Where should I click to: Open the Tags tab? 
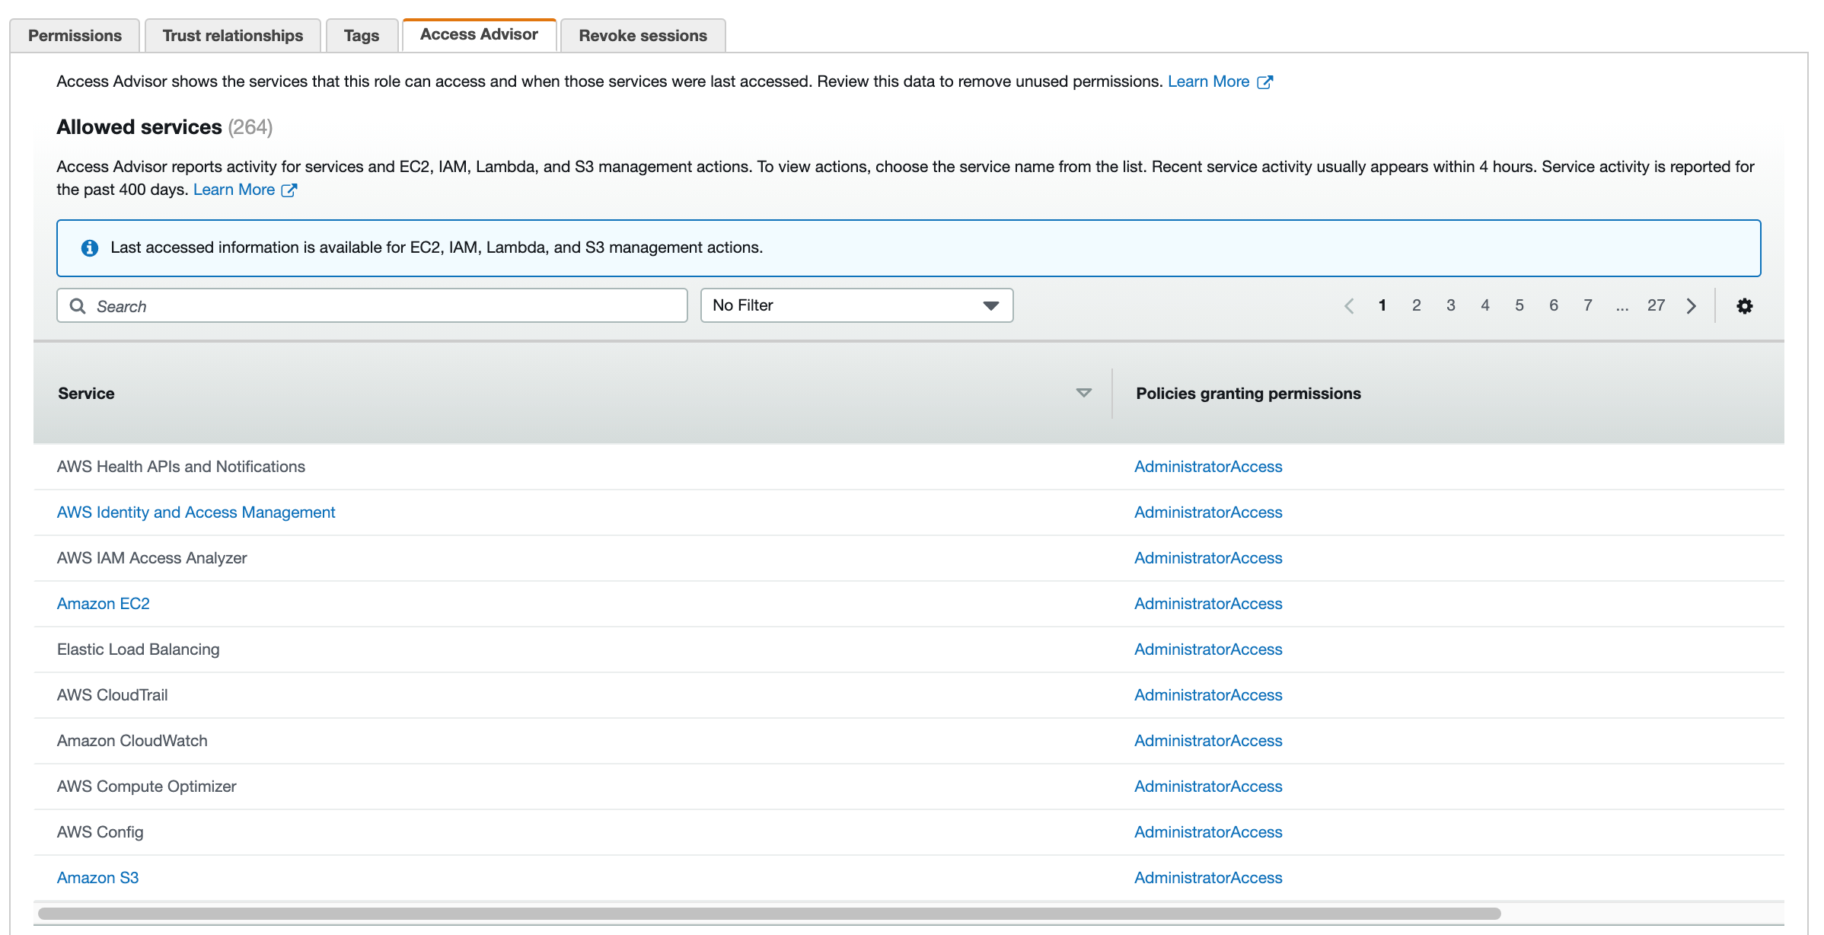coord(362,35)
